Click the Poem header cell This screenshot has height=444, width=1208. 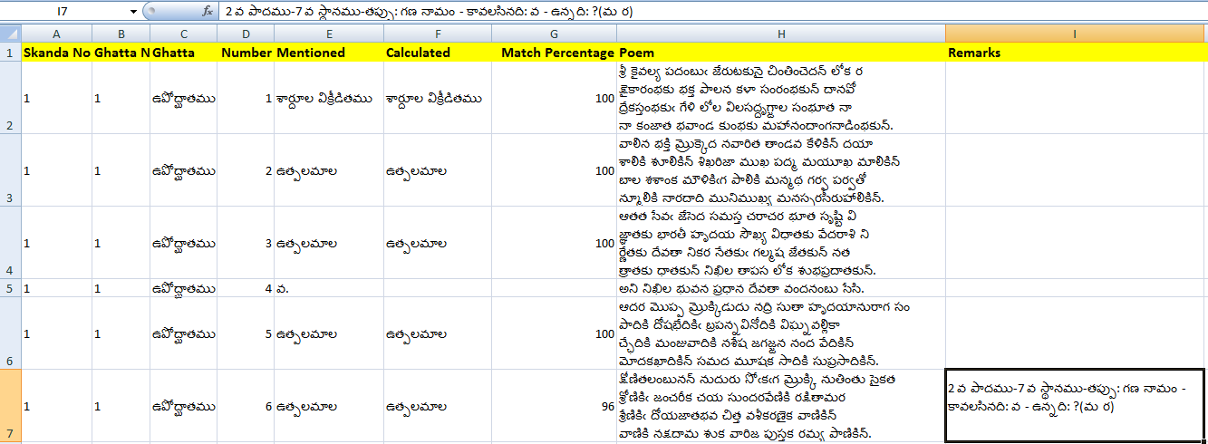click(x=780, y=53)
